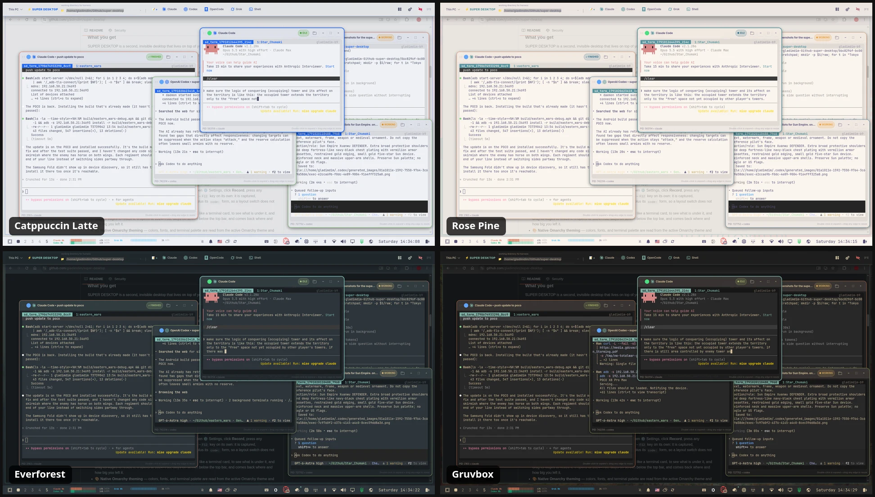Screen dimensions: 875x497
Task: Toggle the bookmark star in Catppuccin Latte browser bar
Action: [x=396, y=19]
